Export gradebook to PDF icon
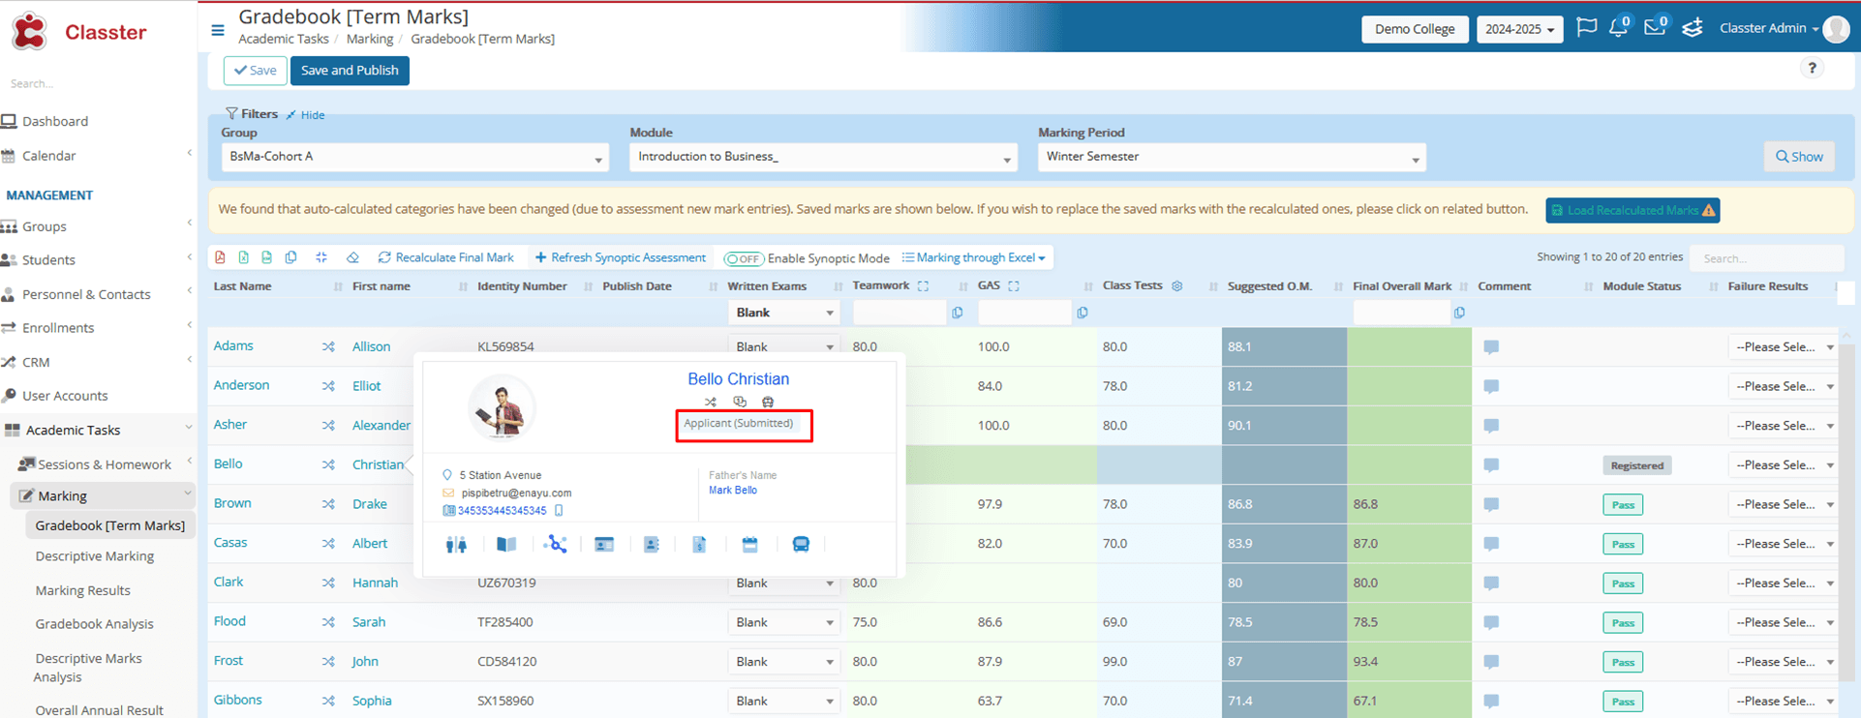Image resolution: width=1861 pixels, height=718 pixels. click(x=220, y=257)
